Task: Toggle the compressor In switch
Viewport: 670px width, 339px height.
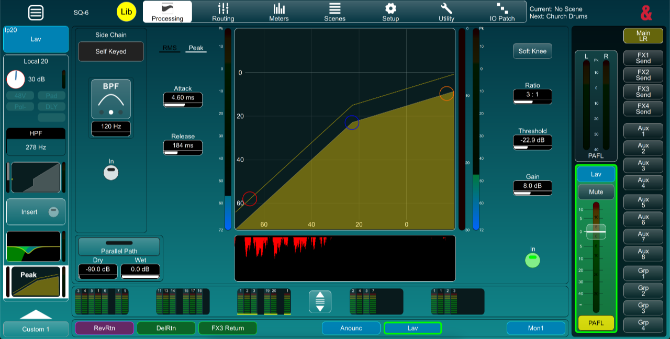Action: click(x=532, y=260)
